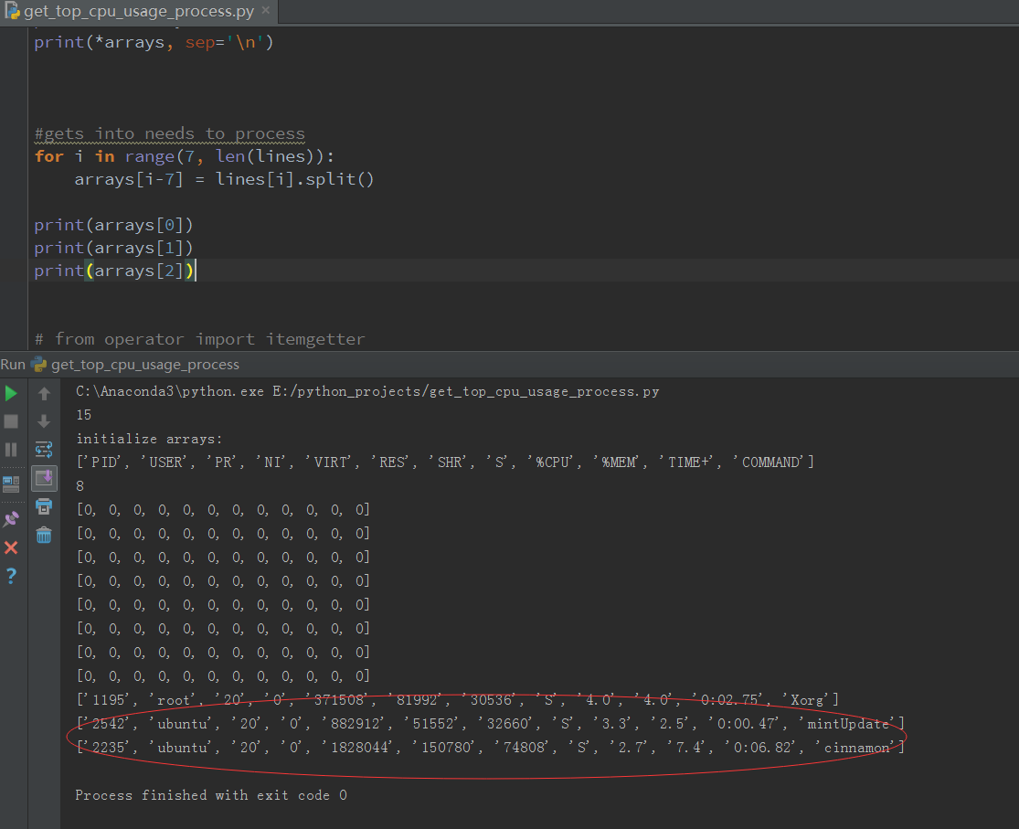1019x829 pixels.
Task: Click the print(arrays[1]) line
Action: pos(113,248)
